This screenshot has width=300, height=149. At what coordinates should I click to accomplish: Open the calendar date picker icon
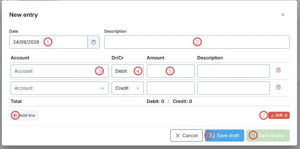tap(93, 42)
